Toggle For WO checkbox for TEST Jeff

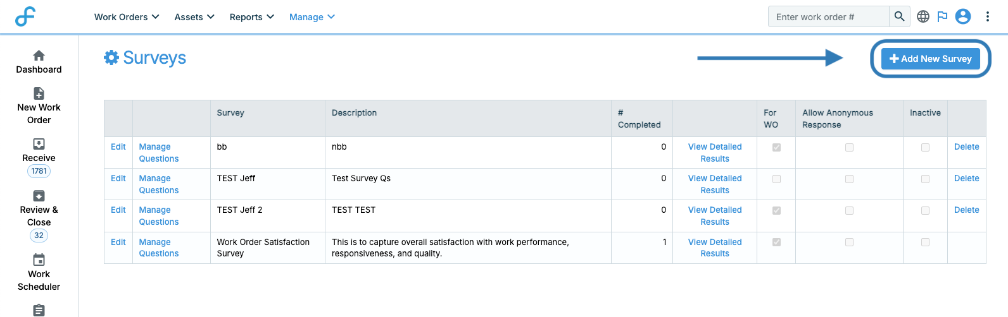[x=776, y=179]
